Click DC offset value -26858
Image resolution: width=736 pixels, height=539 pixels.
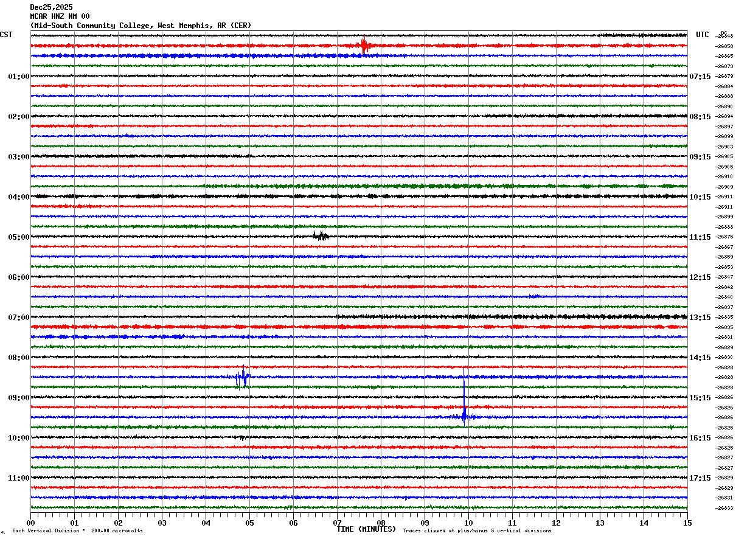click(724, 46)
